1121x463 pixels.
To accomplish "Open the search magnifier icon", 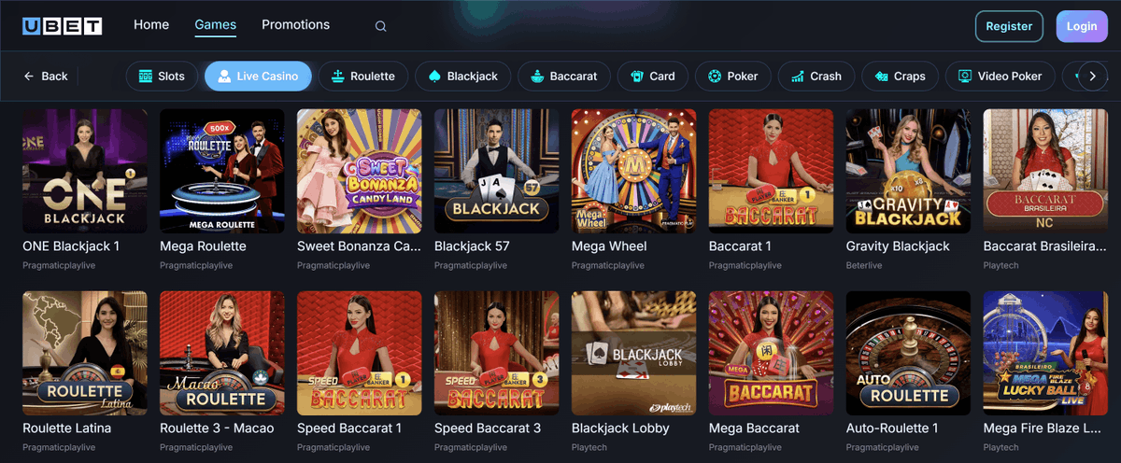I will tap(381, 26).
